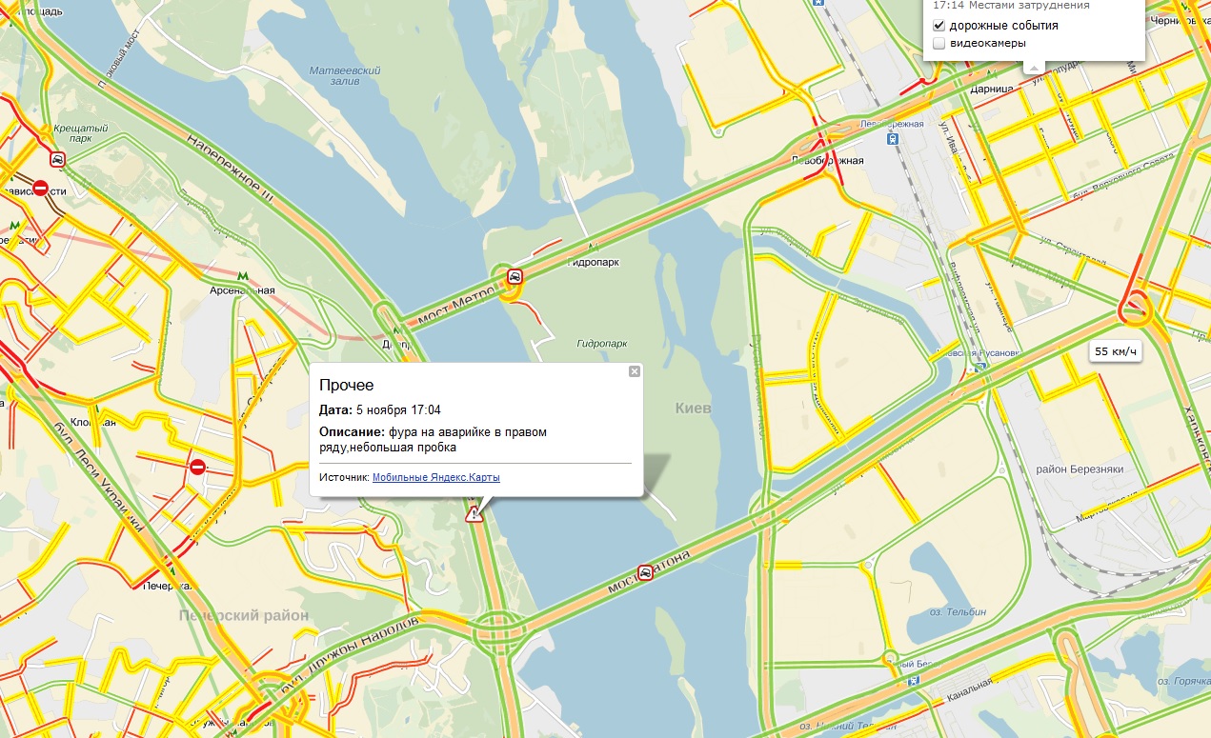Click the no-entry sign below Крещатый парк
Image resolution: width=1211 pixels, height=738 pixels.
(x=40, y=188)
